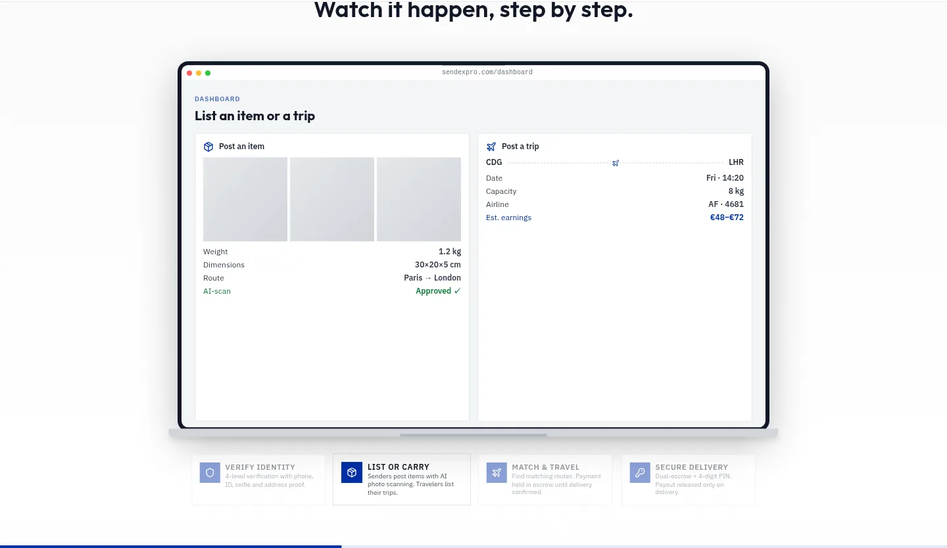Click the middle item photo placeholder

point(332,199)
